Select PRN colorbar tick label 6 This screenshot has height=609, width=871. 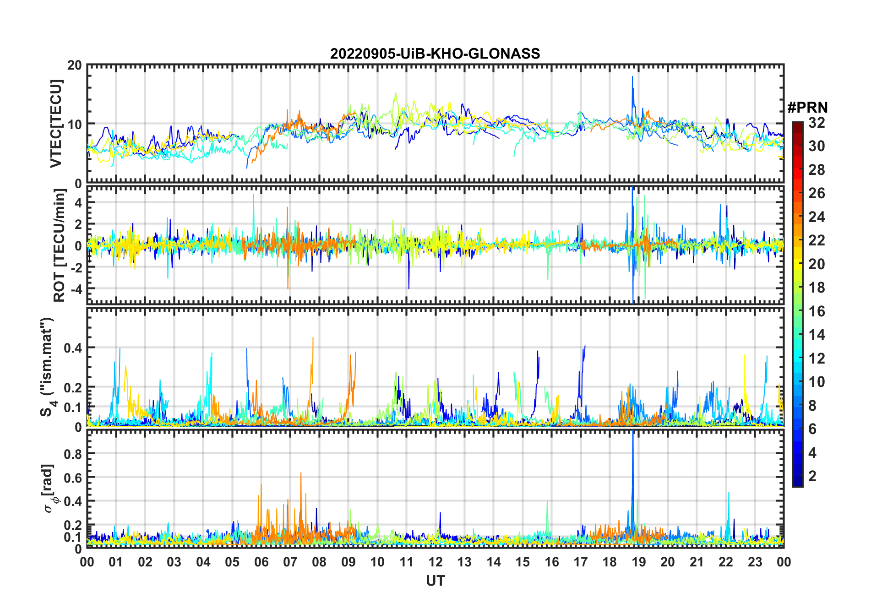pyautogui.click(x=812, y=429)
